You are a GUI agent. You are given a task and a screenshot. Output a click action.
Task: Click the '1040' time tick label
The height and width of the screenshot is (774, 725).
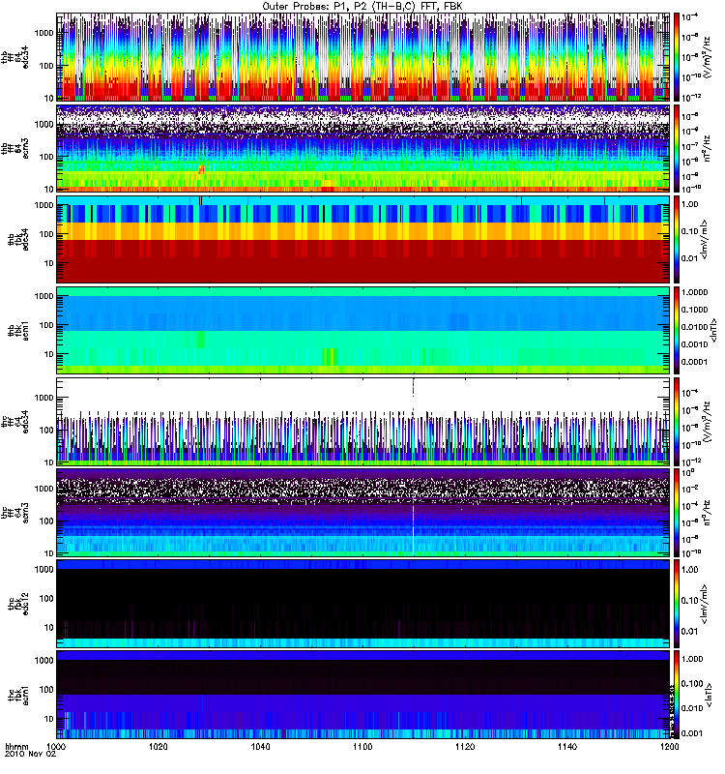click(260, 746)
